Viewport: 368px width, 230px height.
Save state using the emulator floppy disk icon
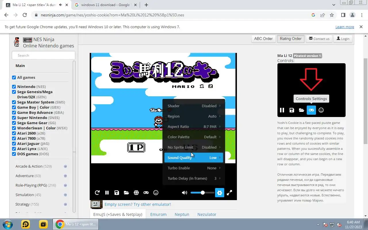(x=117, y=193)
